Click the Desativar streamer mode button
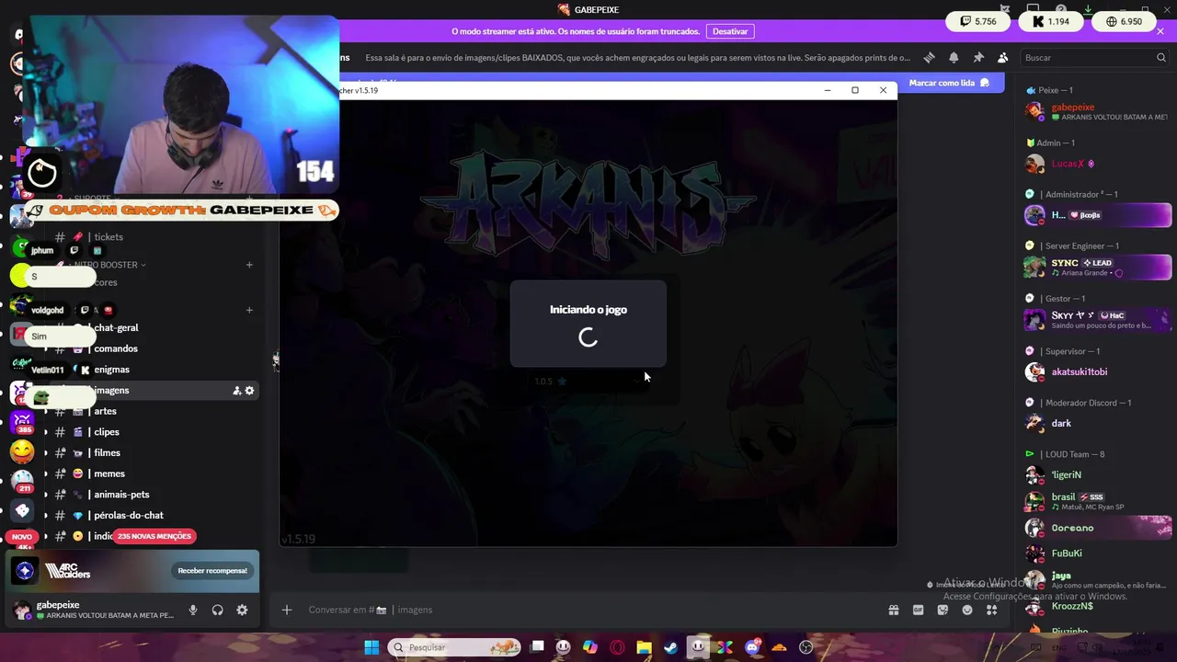 click(x=730, y=31)
